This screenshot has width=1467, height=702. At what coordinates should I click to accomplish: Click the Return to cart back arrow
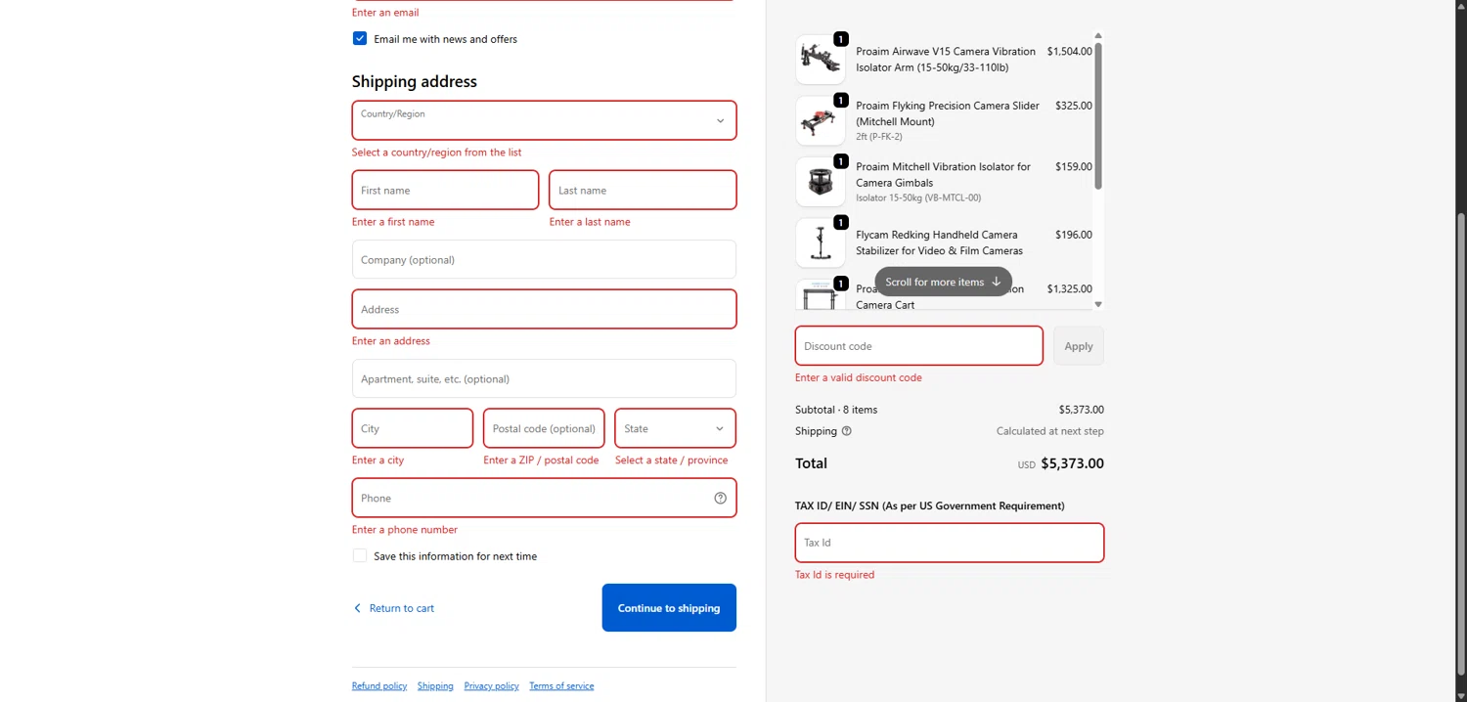[x=357, y=608]
